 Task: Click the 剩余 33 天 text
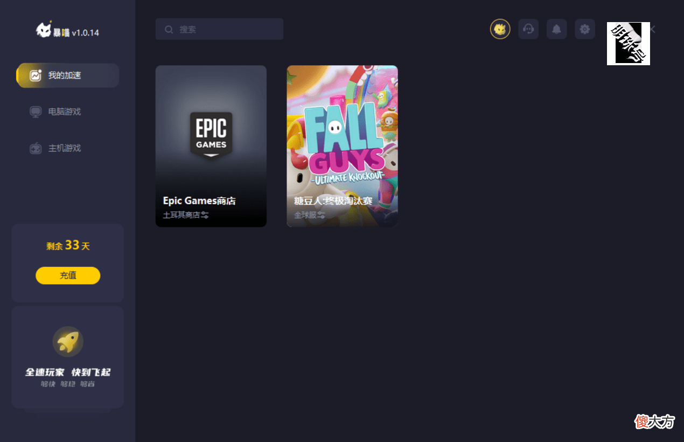tap(68, 246)
